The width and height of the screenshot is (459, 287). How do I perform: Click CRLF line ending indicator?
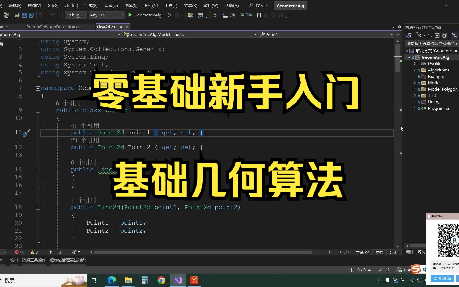[394, 252]
